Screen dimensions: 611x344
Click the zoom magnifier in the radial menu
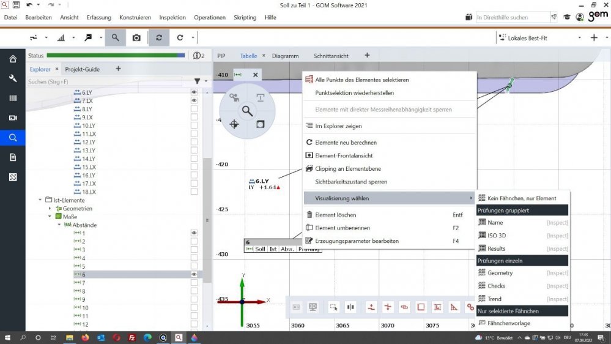pyautogui.click(x=247, y=111)
